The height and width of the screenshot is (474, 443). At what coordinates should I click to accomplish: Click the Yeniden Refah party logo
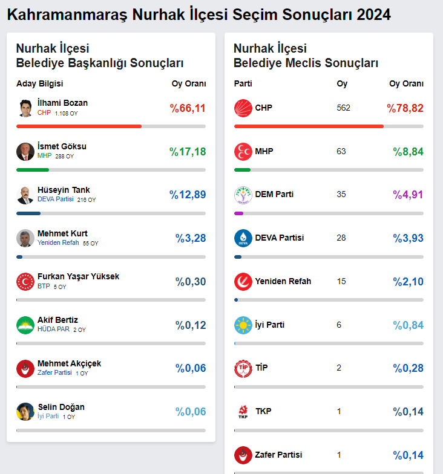coord(243,282)
